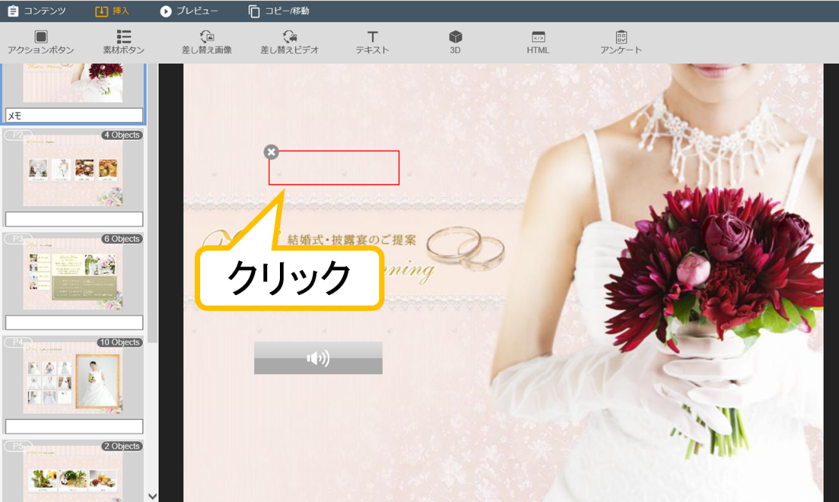
Task: Click inside the red outlined rectangle
Action: 334,168
